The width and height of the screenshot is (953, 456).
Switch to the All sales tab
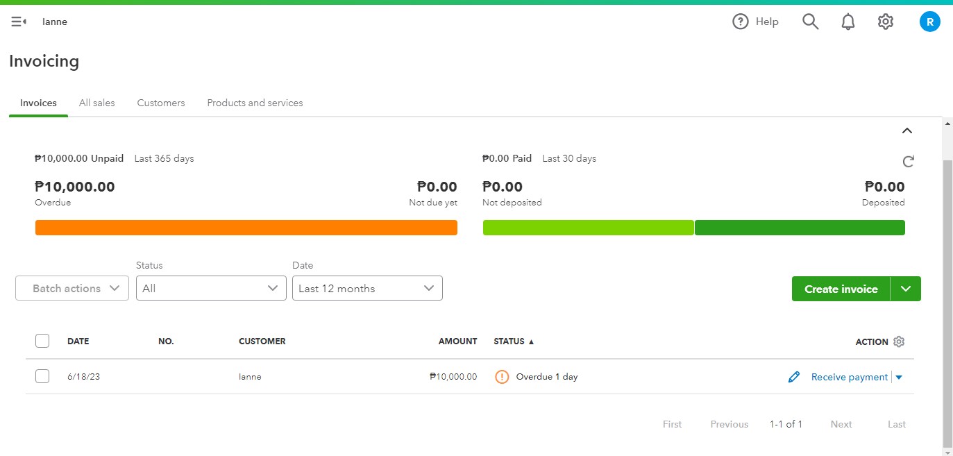96,103
